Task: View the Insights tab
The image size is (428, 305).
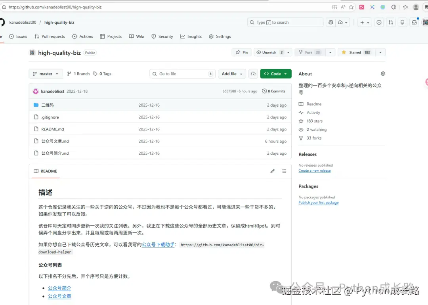Action: tap(191, 36)
